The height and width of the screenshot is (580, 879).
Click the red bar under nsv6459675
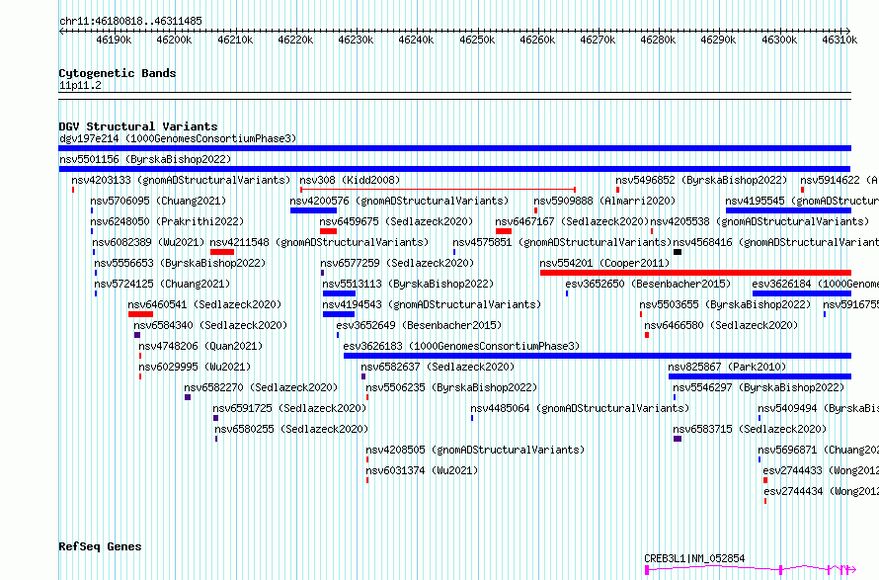328,231
